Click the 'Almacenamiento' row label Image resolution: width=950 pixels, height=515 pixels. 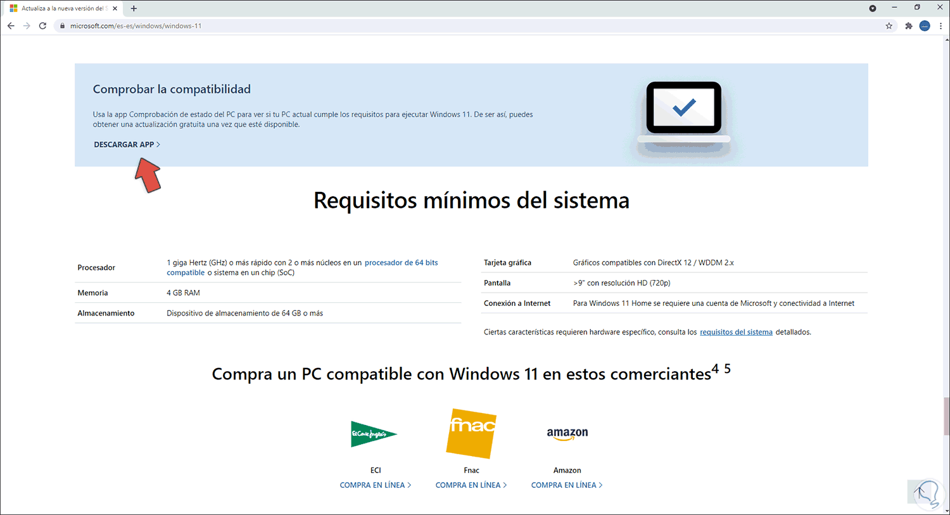pyautogui.click(x=106, y=314)
